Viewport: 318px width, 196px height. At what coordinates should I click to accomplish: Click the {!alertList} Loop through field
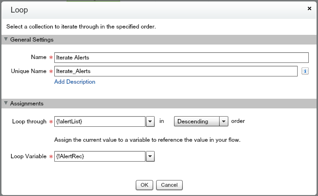[100, 121]
